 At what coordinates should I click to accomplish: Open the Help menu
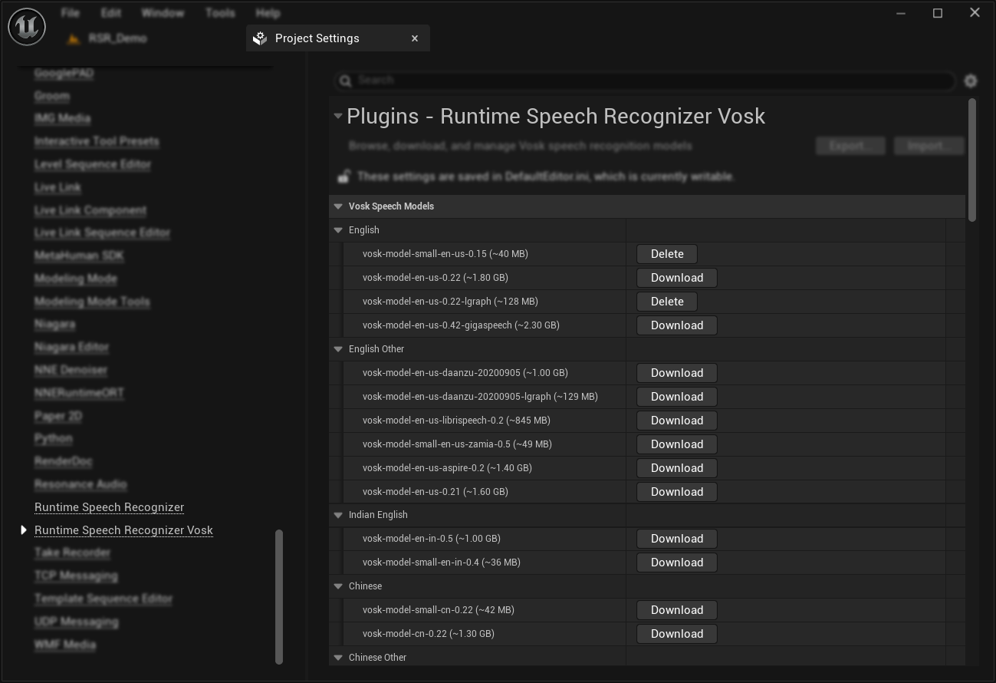click(268, 13)
